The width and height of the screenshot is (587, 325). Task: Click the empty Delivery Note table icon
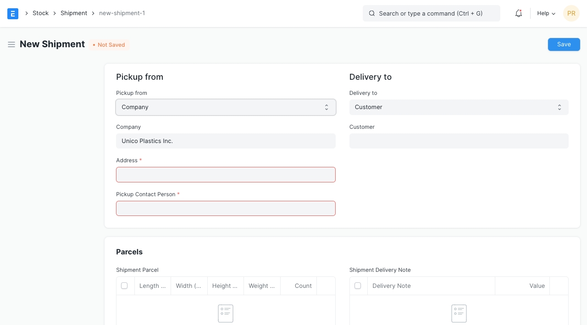pyautogui.click(x=459, y=313)
